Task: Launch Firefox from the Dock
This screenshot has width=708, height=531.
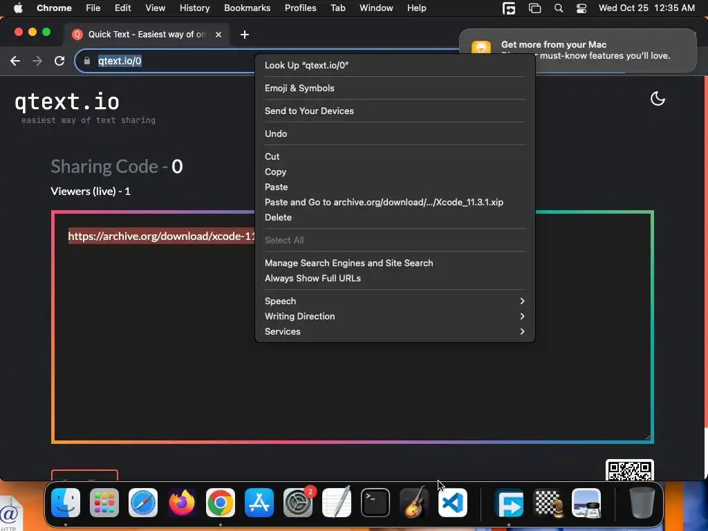Action: point(182,503)
